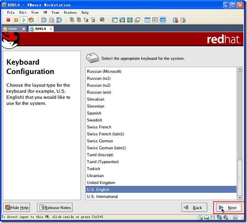
Task: Select Spanish keyboard layout
Action: tap(161, 113)
